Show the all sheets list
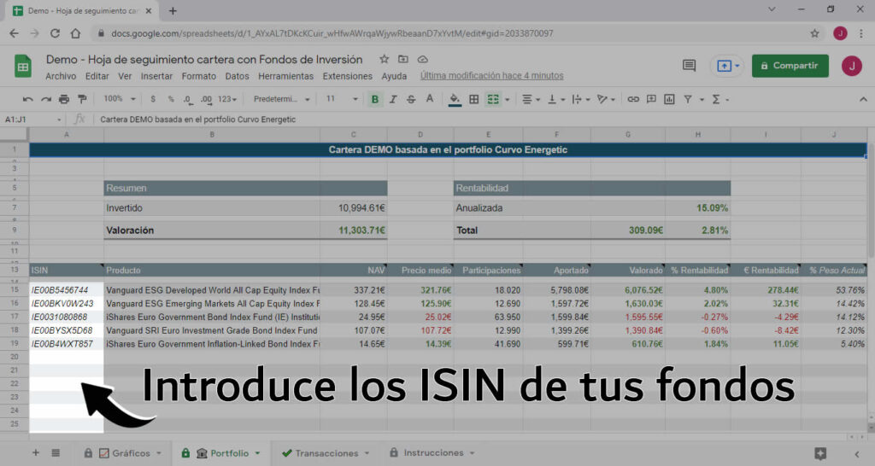This screenshot has height=466, width=875. tap(56, 452)
